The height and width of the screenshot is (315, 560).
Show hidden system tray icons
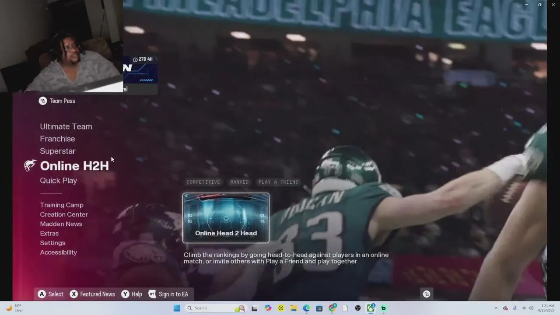(496, 308)
